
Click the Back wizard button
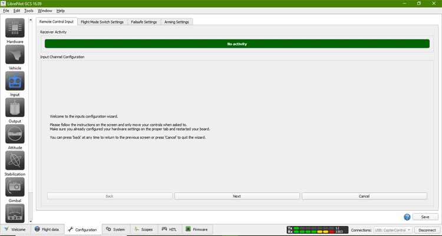[110, 197]
